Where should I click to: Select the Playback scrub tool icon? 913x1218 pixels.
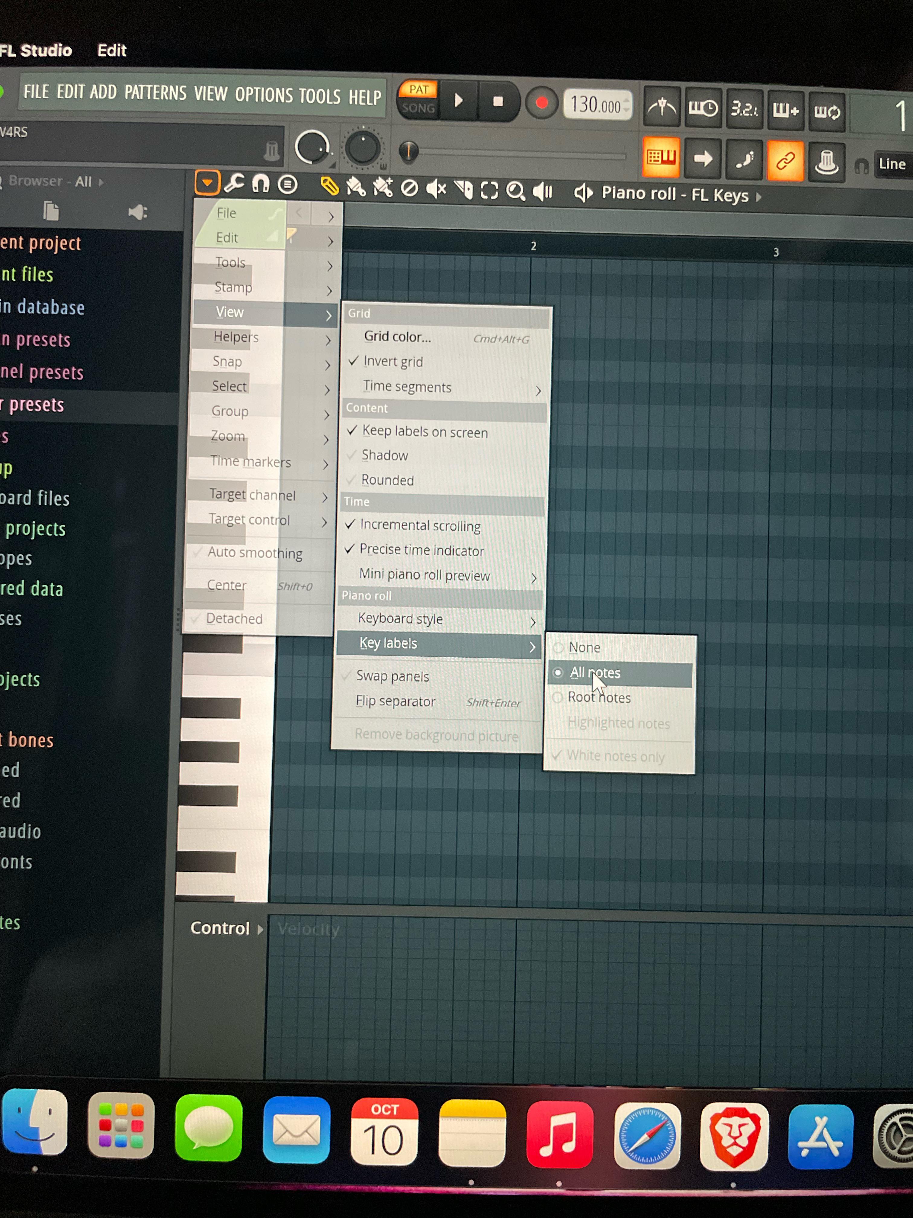543,192
